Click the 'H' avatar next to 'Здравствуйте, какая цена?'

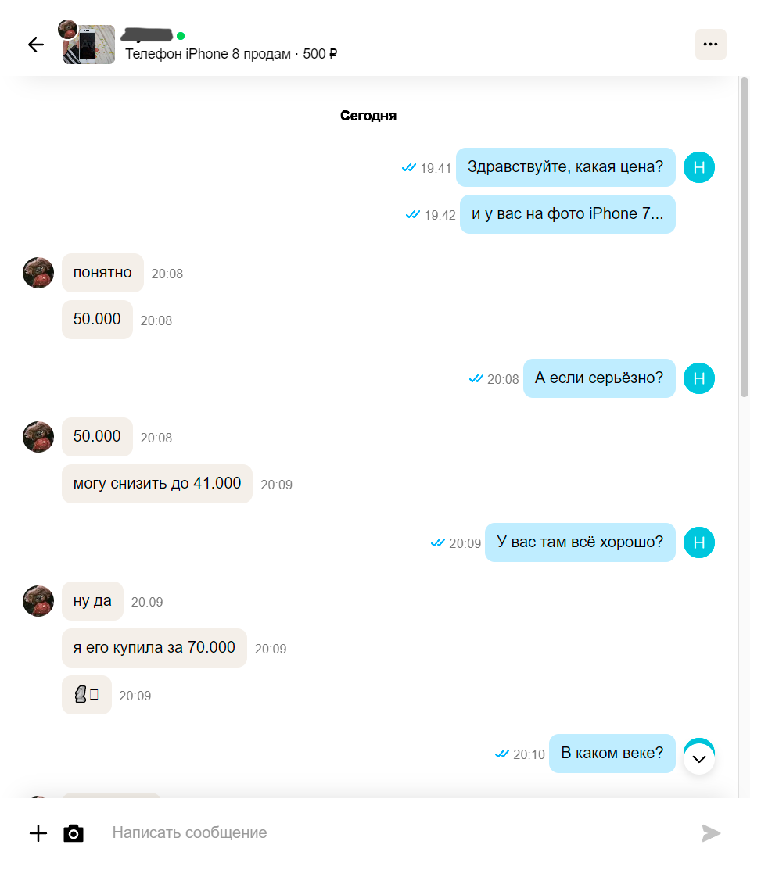click(699, 167)
